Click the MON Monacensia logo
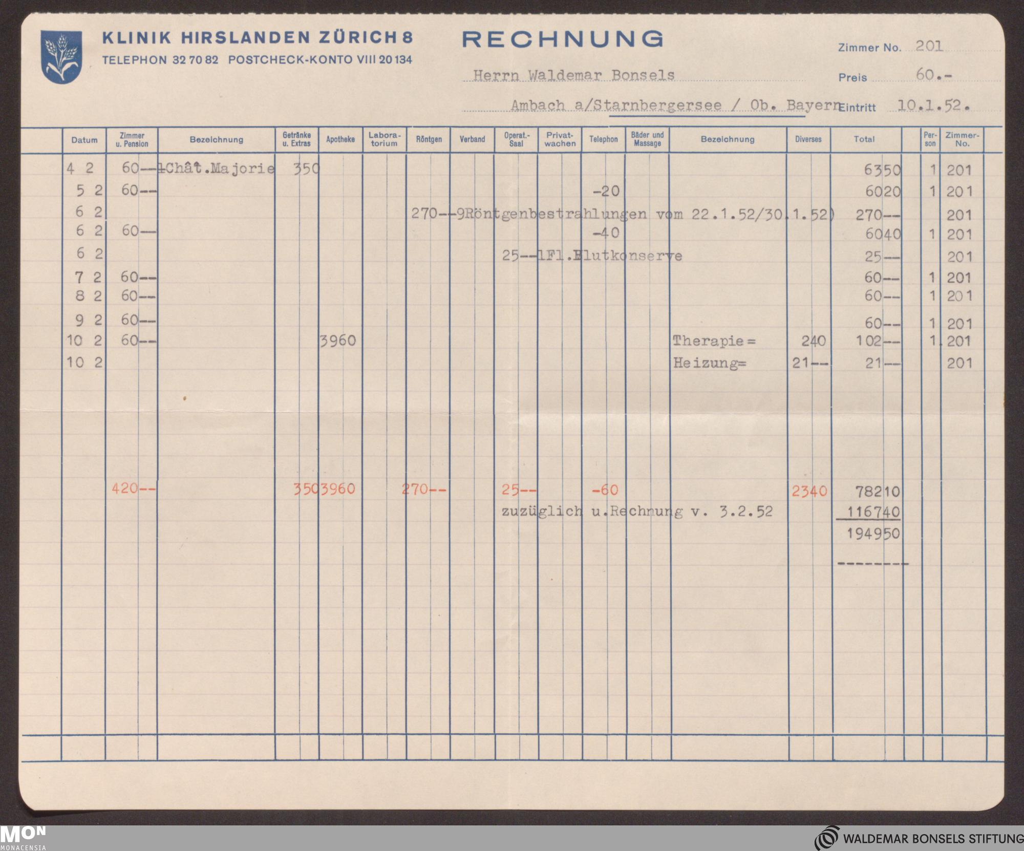The width and height of the screenshot is (1024, 851). click(23, 838)
